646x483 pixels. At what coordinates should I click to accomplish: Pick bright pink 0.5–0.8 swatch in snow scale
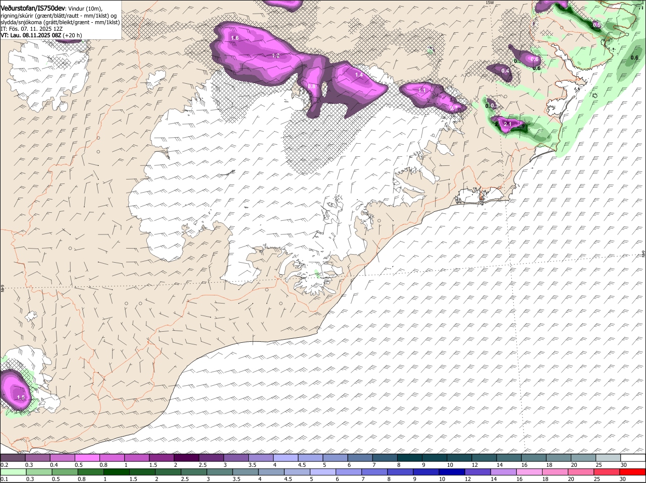(x=87, y=458)
